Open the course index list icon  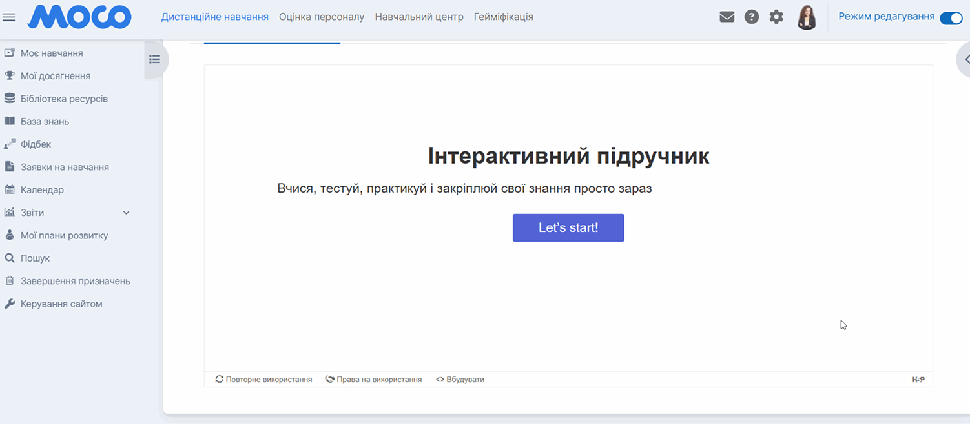(x=154, y=59)
